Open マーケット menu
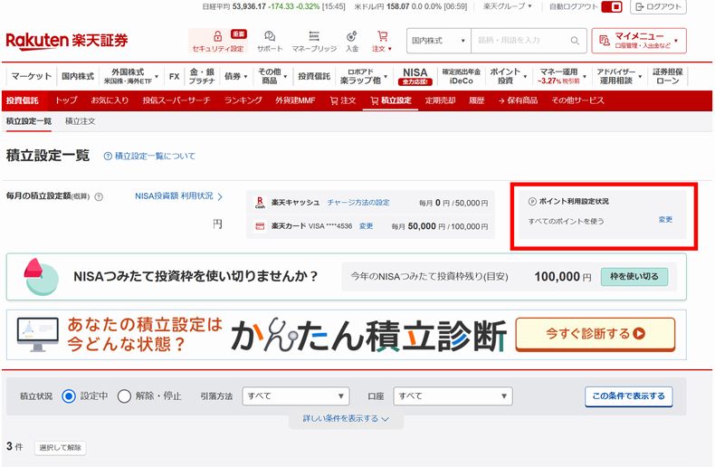The height and width of the screenshot is (467, 715). pos(32,76)
